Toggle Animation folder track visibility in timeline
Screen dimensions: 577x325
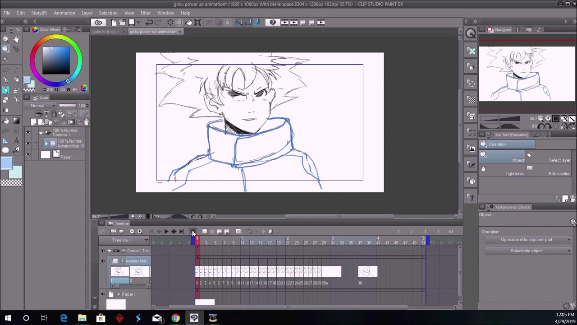click(102, 261)
